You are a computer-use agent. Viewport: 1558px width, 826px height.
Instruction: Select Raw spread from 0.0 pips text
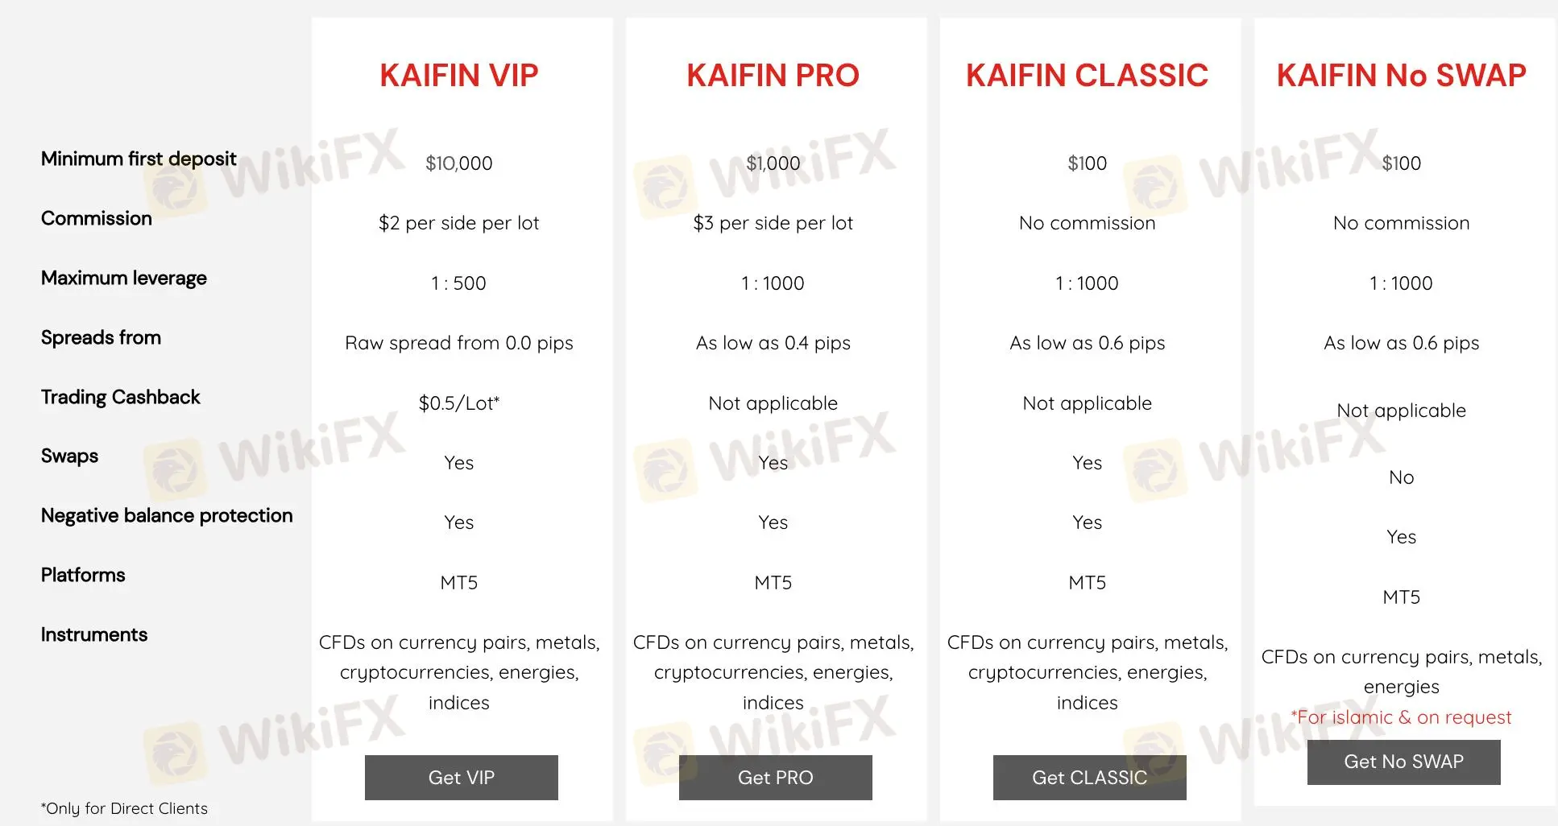[x=458, y=343]
